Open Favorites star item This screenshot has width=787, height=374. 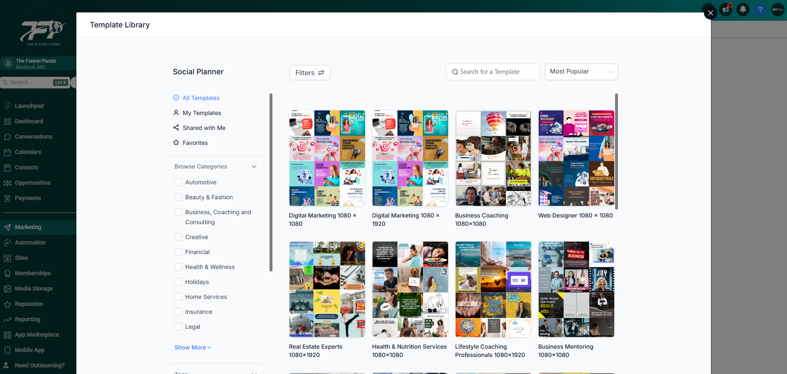195,143
